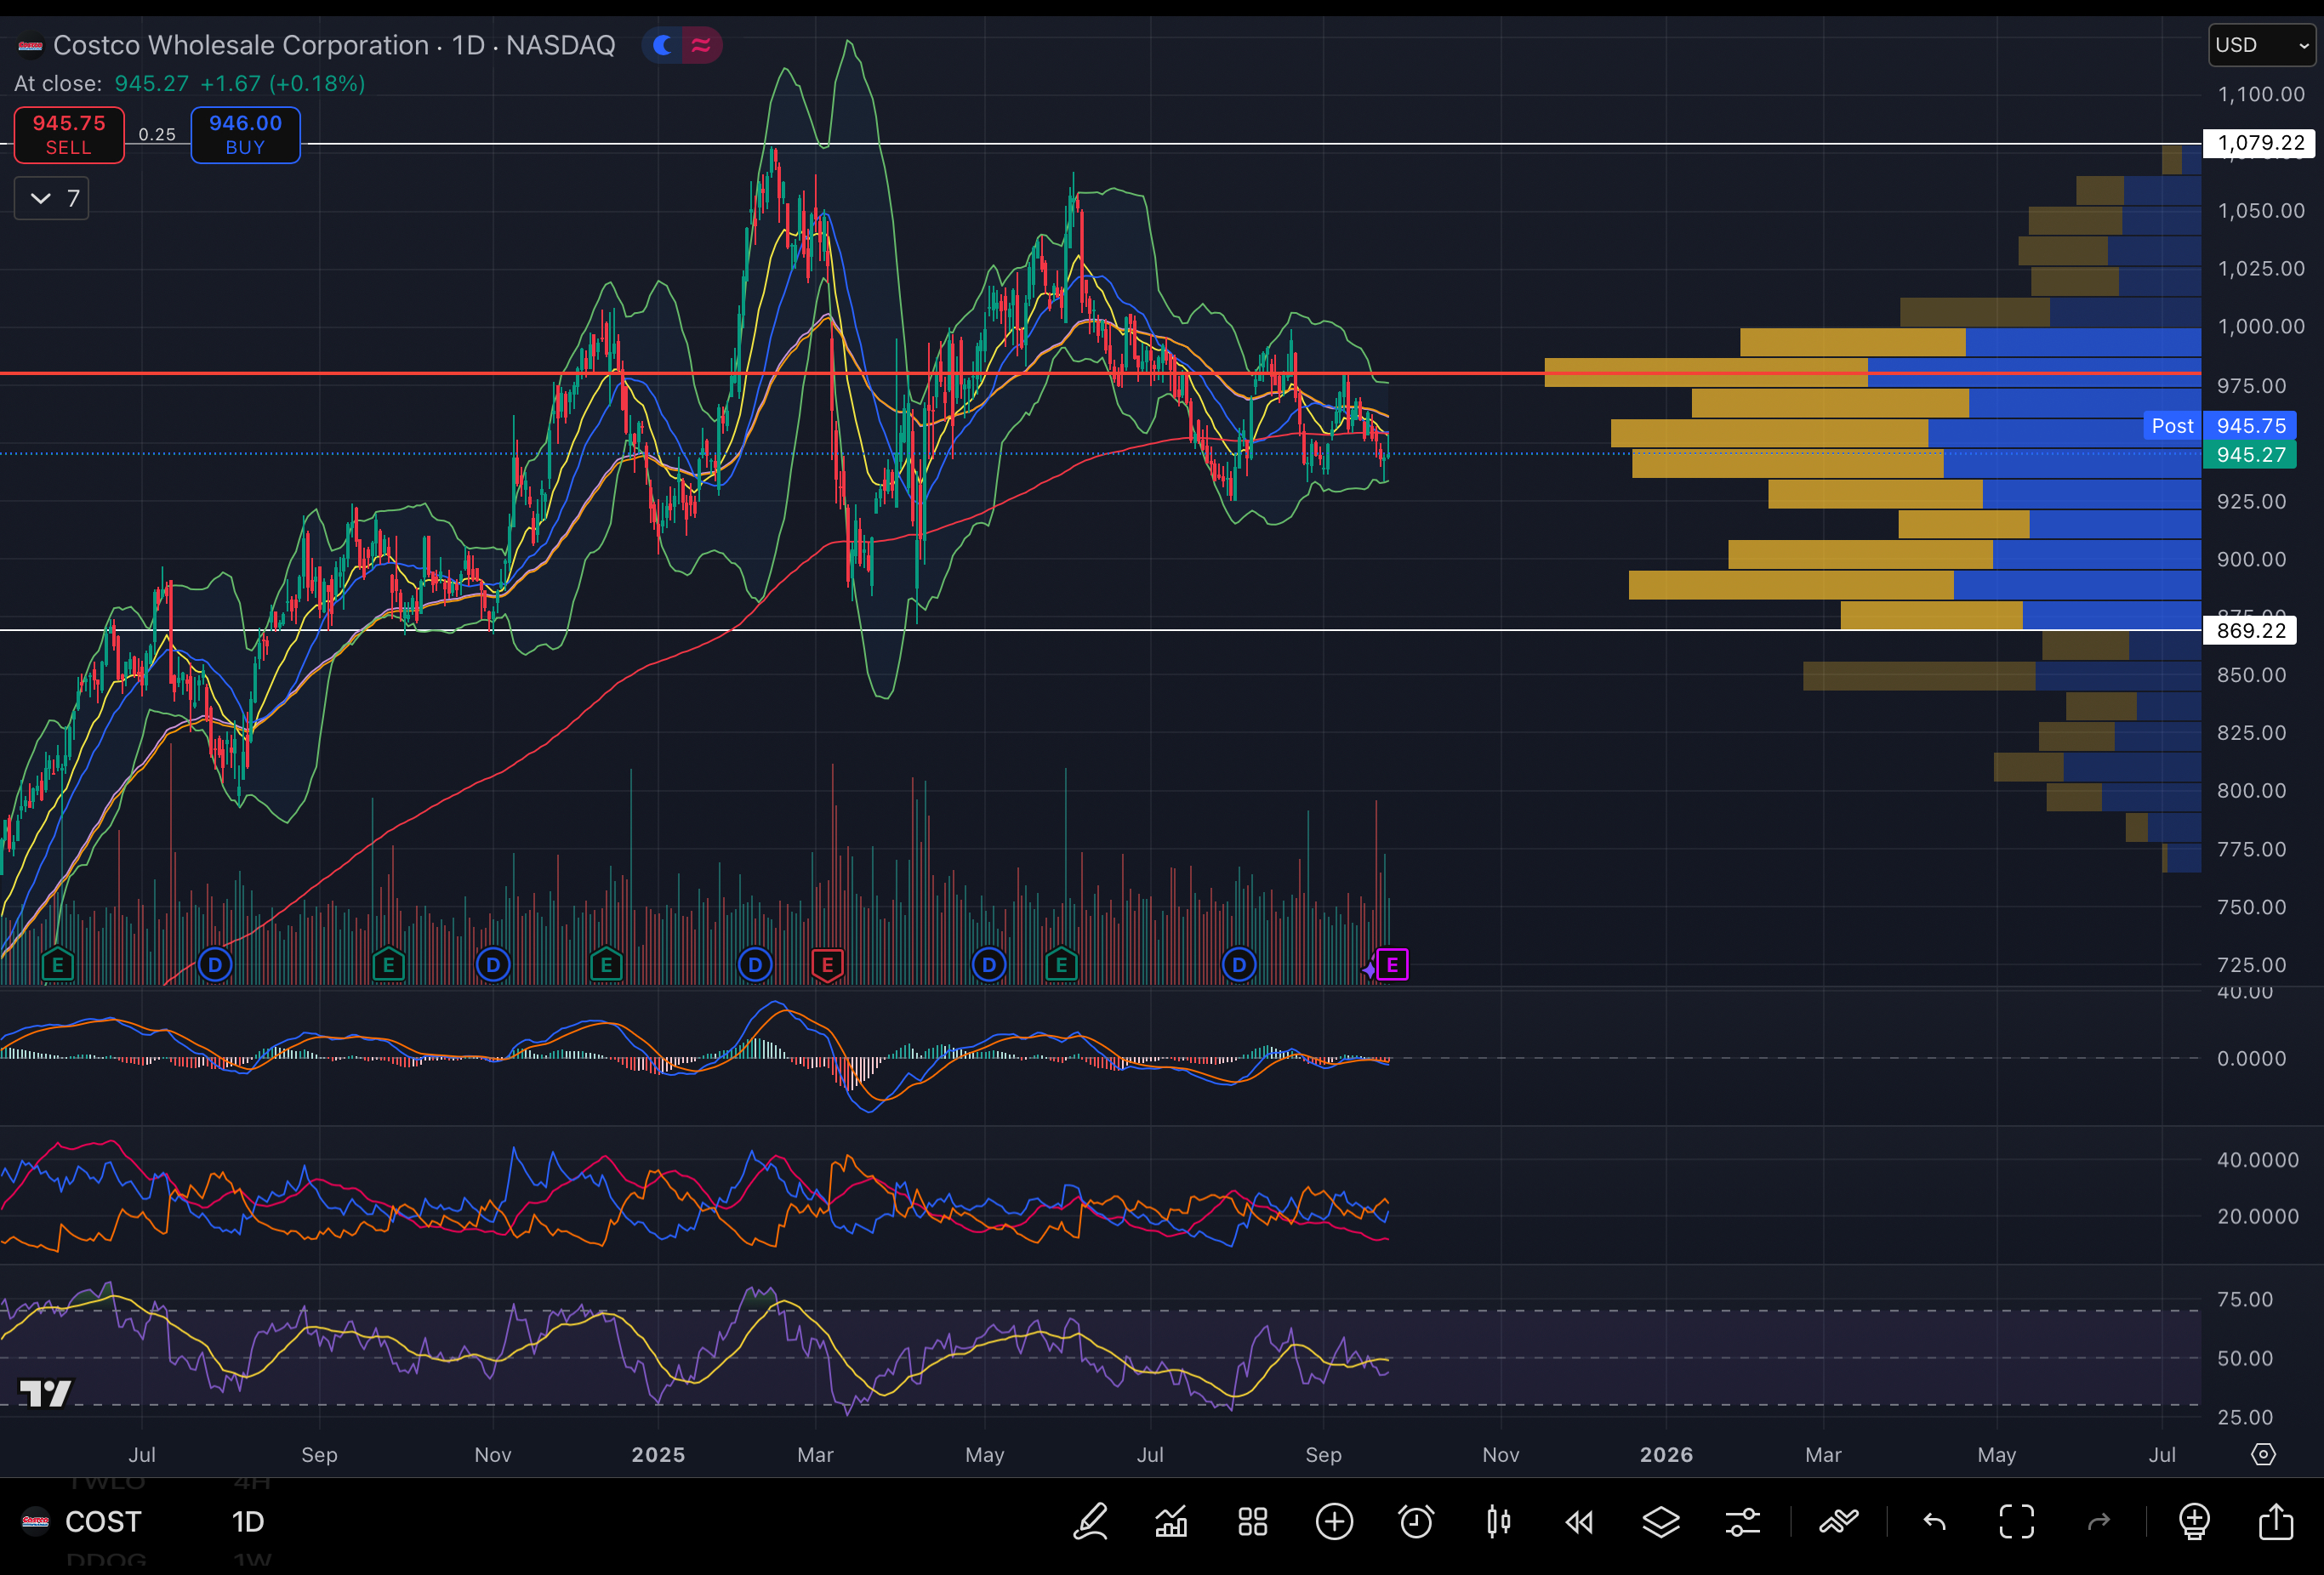2324x1575 pixels.
Task: Open symbol search via COST ticker
Action: tap(102, 1522)
